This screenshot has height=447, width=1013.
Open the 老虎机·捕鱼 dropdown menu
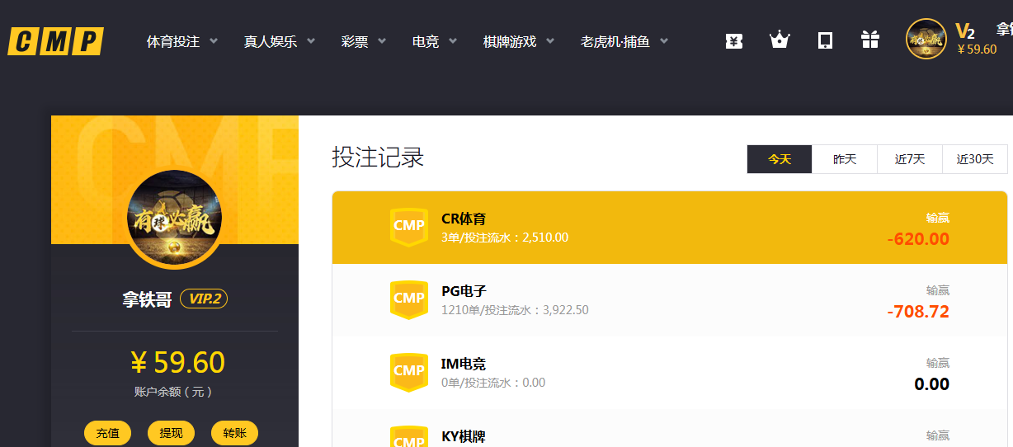[x=624, y=41]
